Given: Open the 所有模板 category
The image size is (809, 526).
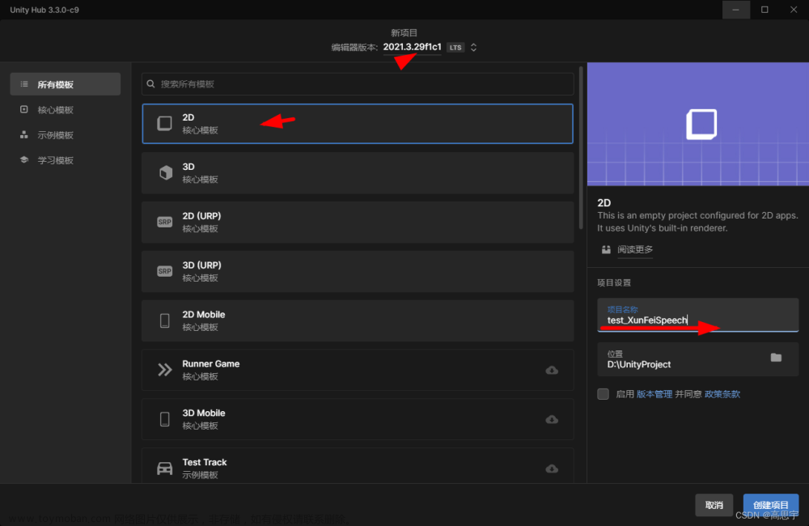Looking at the screenshot, I should [65, 84].
